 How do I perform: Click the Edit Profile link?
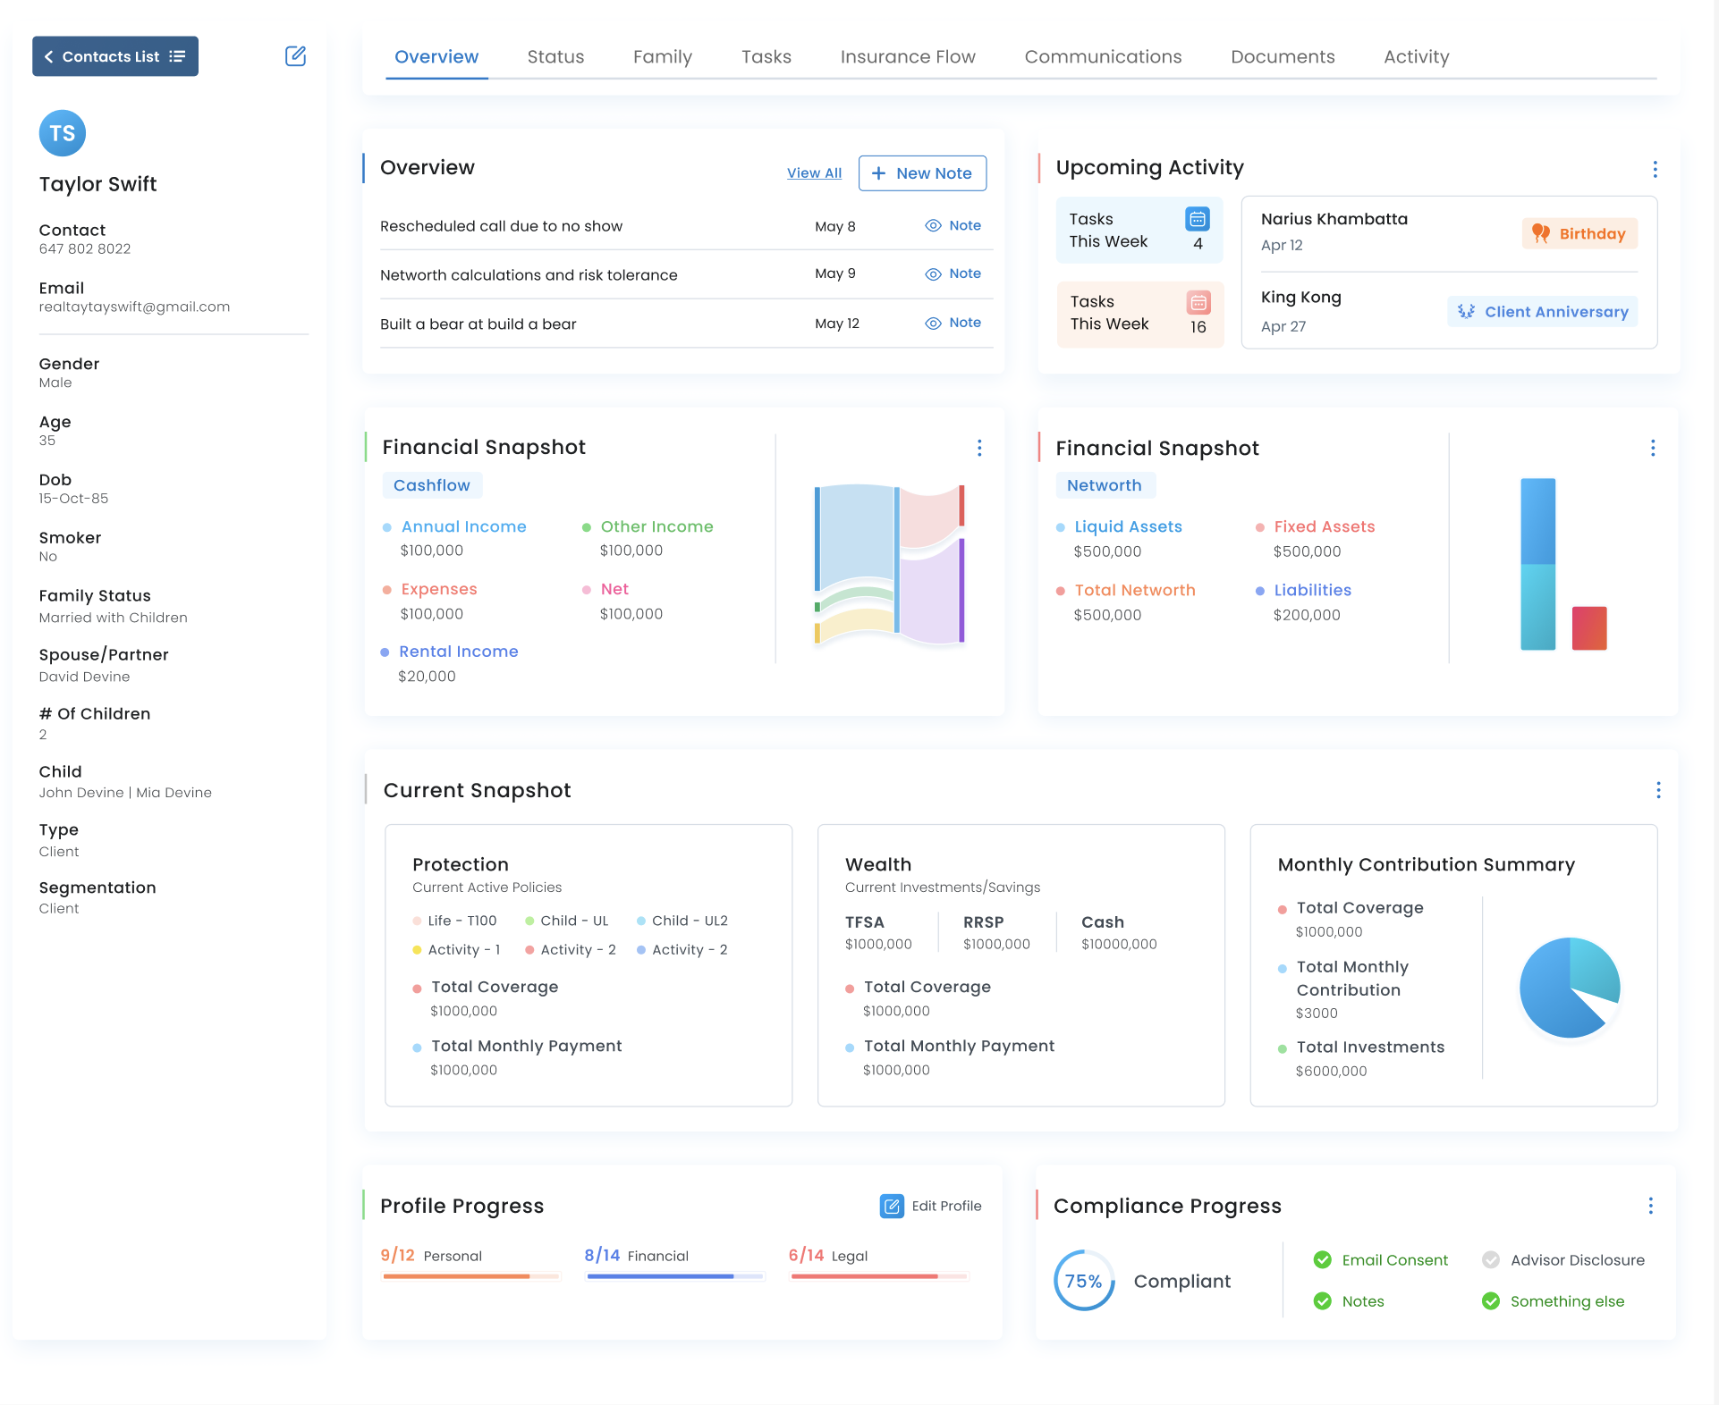pyautogui.click(x=946, y=1207)
